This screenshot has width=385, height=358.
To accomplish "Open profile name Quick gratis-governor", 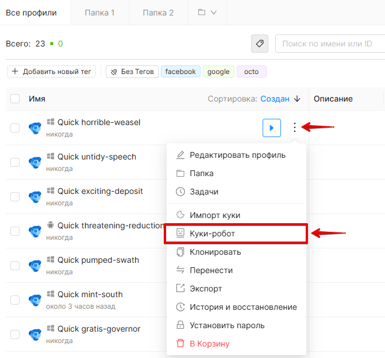I will pyautogui.click(x=99, y=329).
